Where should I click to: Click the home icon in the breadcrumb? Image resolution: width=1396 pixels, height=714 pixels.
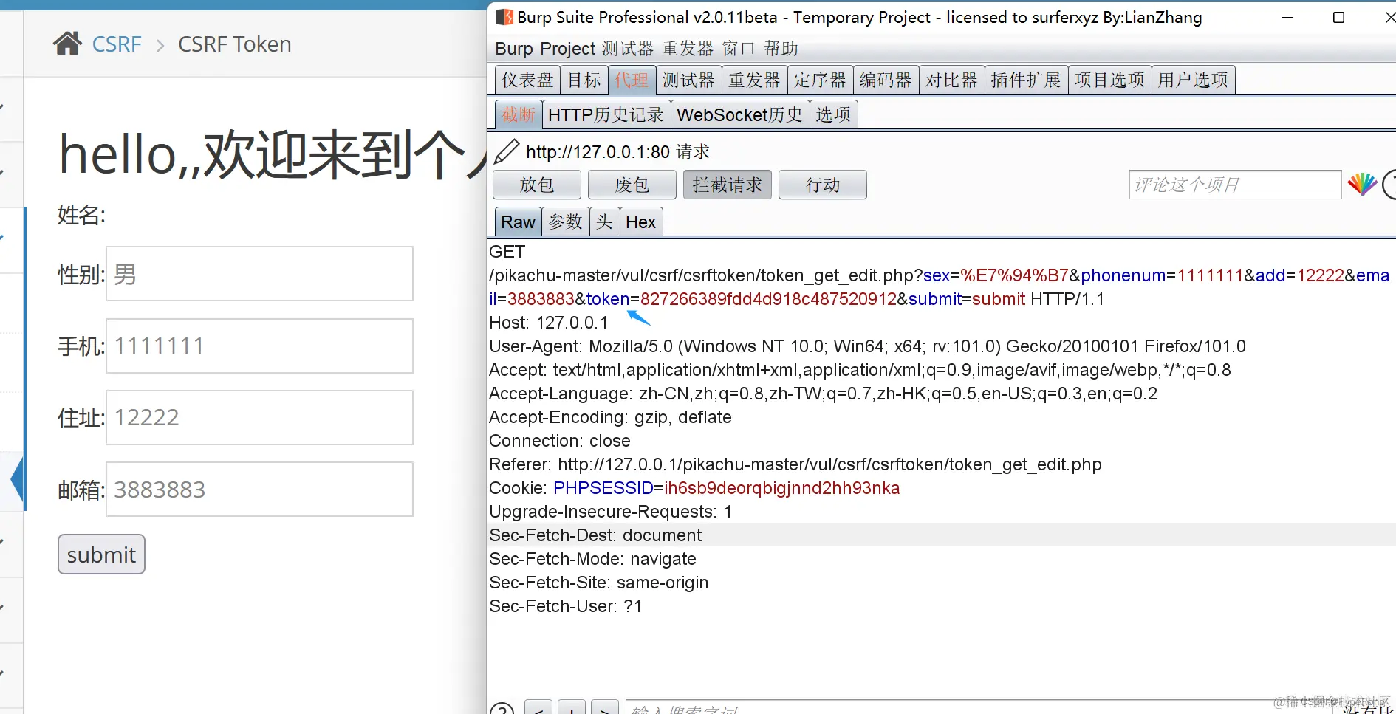pos(67,44)
